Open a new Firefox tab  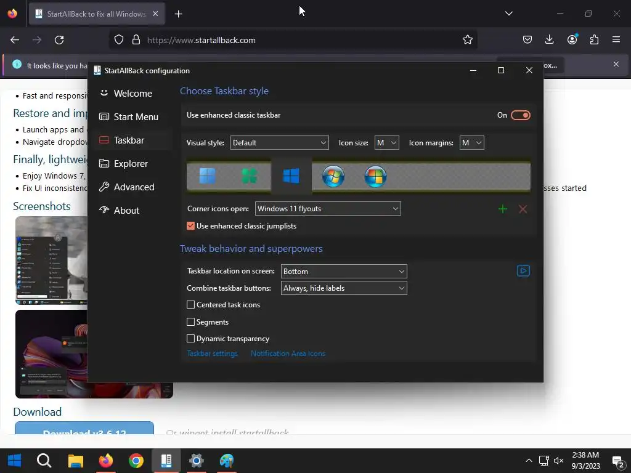pyautogui.click(x=178, y=14)
